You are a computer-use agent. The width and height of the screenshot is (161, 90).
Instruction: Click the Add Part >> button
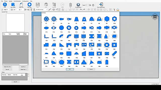pos(23,67)
